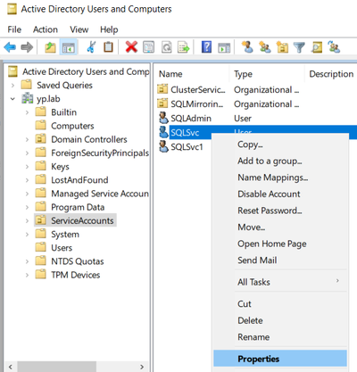Click the Refresh toolbar icon
The height and width of the screenshot is (372, 357).
167,47
